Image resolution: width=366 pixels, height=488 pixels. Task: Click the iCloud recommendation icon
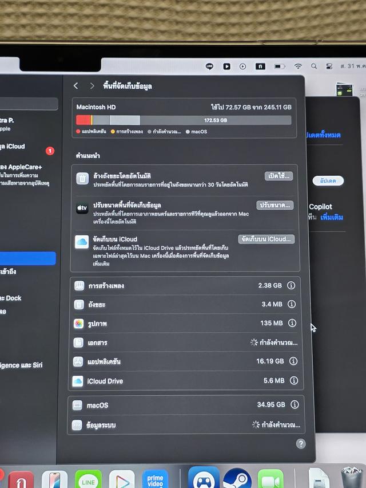click(82, 242)
